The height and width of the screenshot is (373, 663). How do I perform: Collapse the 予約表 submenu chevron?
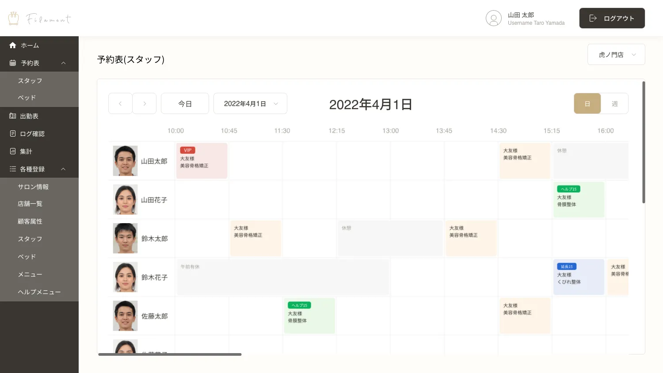tap(64, 63)
